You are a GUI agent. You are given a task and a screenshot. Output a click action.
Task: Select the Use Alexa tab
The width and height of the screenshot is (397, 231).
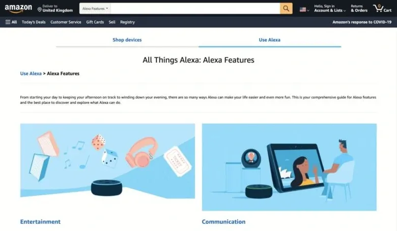269,40
